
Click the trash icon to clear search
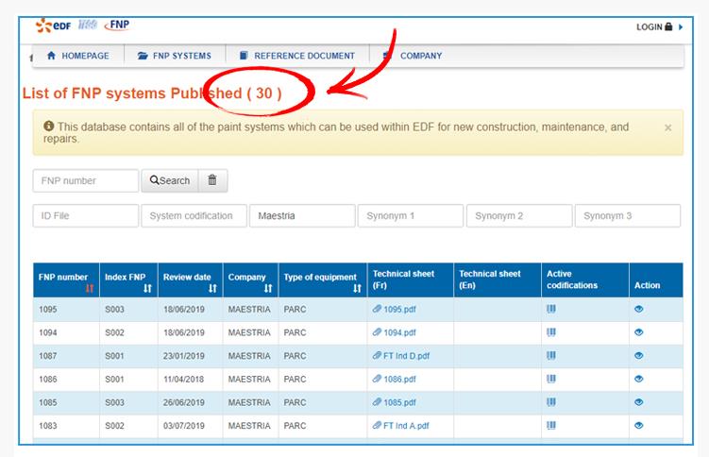(212, 180)
